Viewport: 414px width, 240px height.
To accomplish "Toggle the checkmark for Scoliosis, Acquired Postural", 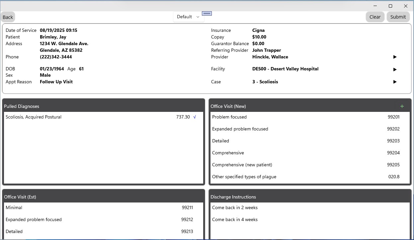I will (195, 117).
